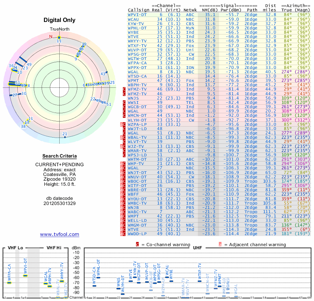Click the Netwk column header
Viewport: 314px width, 301px height.
pyautogui.click(x=190, y=10)
